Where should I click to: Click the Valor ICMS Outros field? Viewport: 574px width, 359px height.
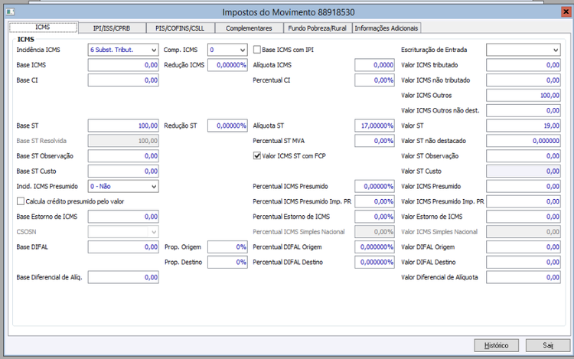coord(523,95)
